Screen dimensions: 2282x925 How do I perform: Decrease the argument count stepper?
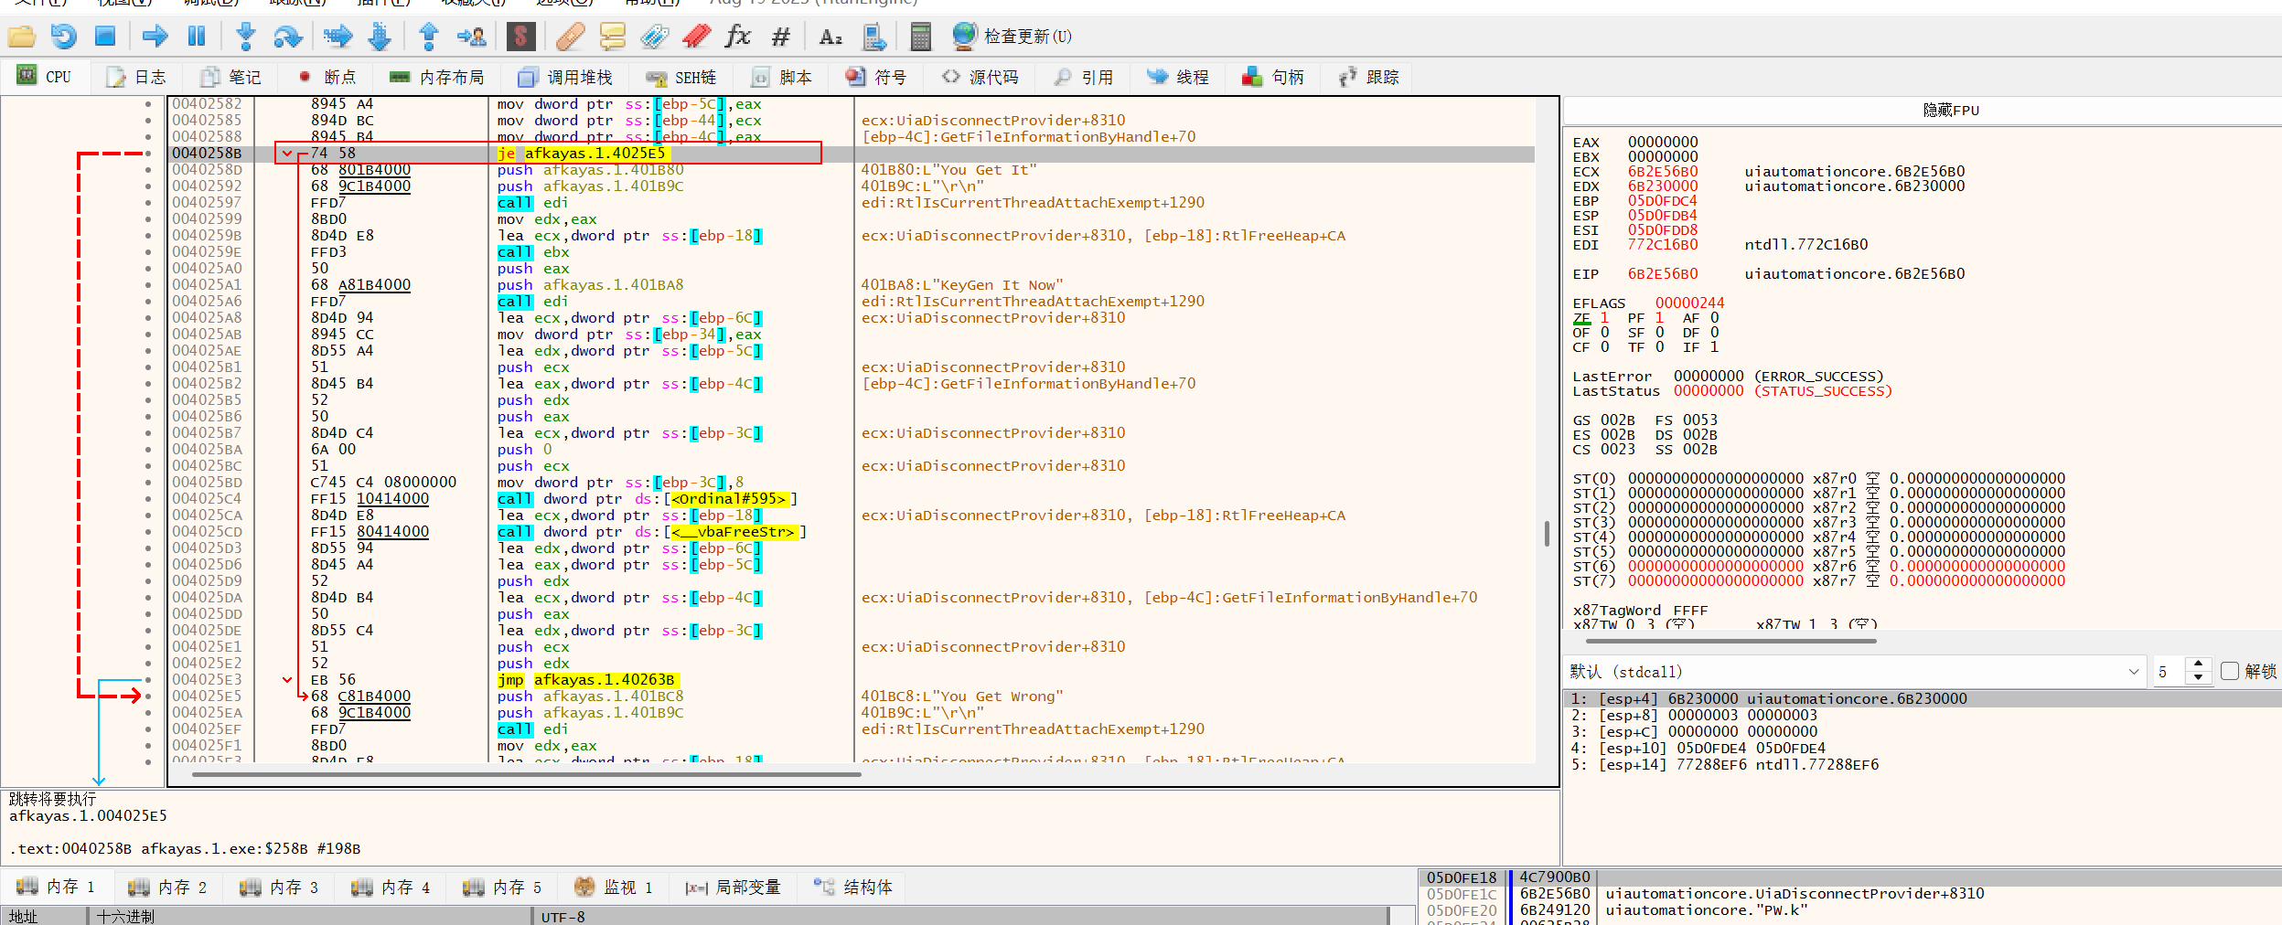[2198, 678]
